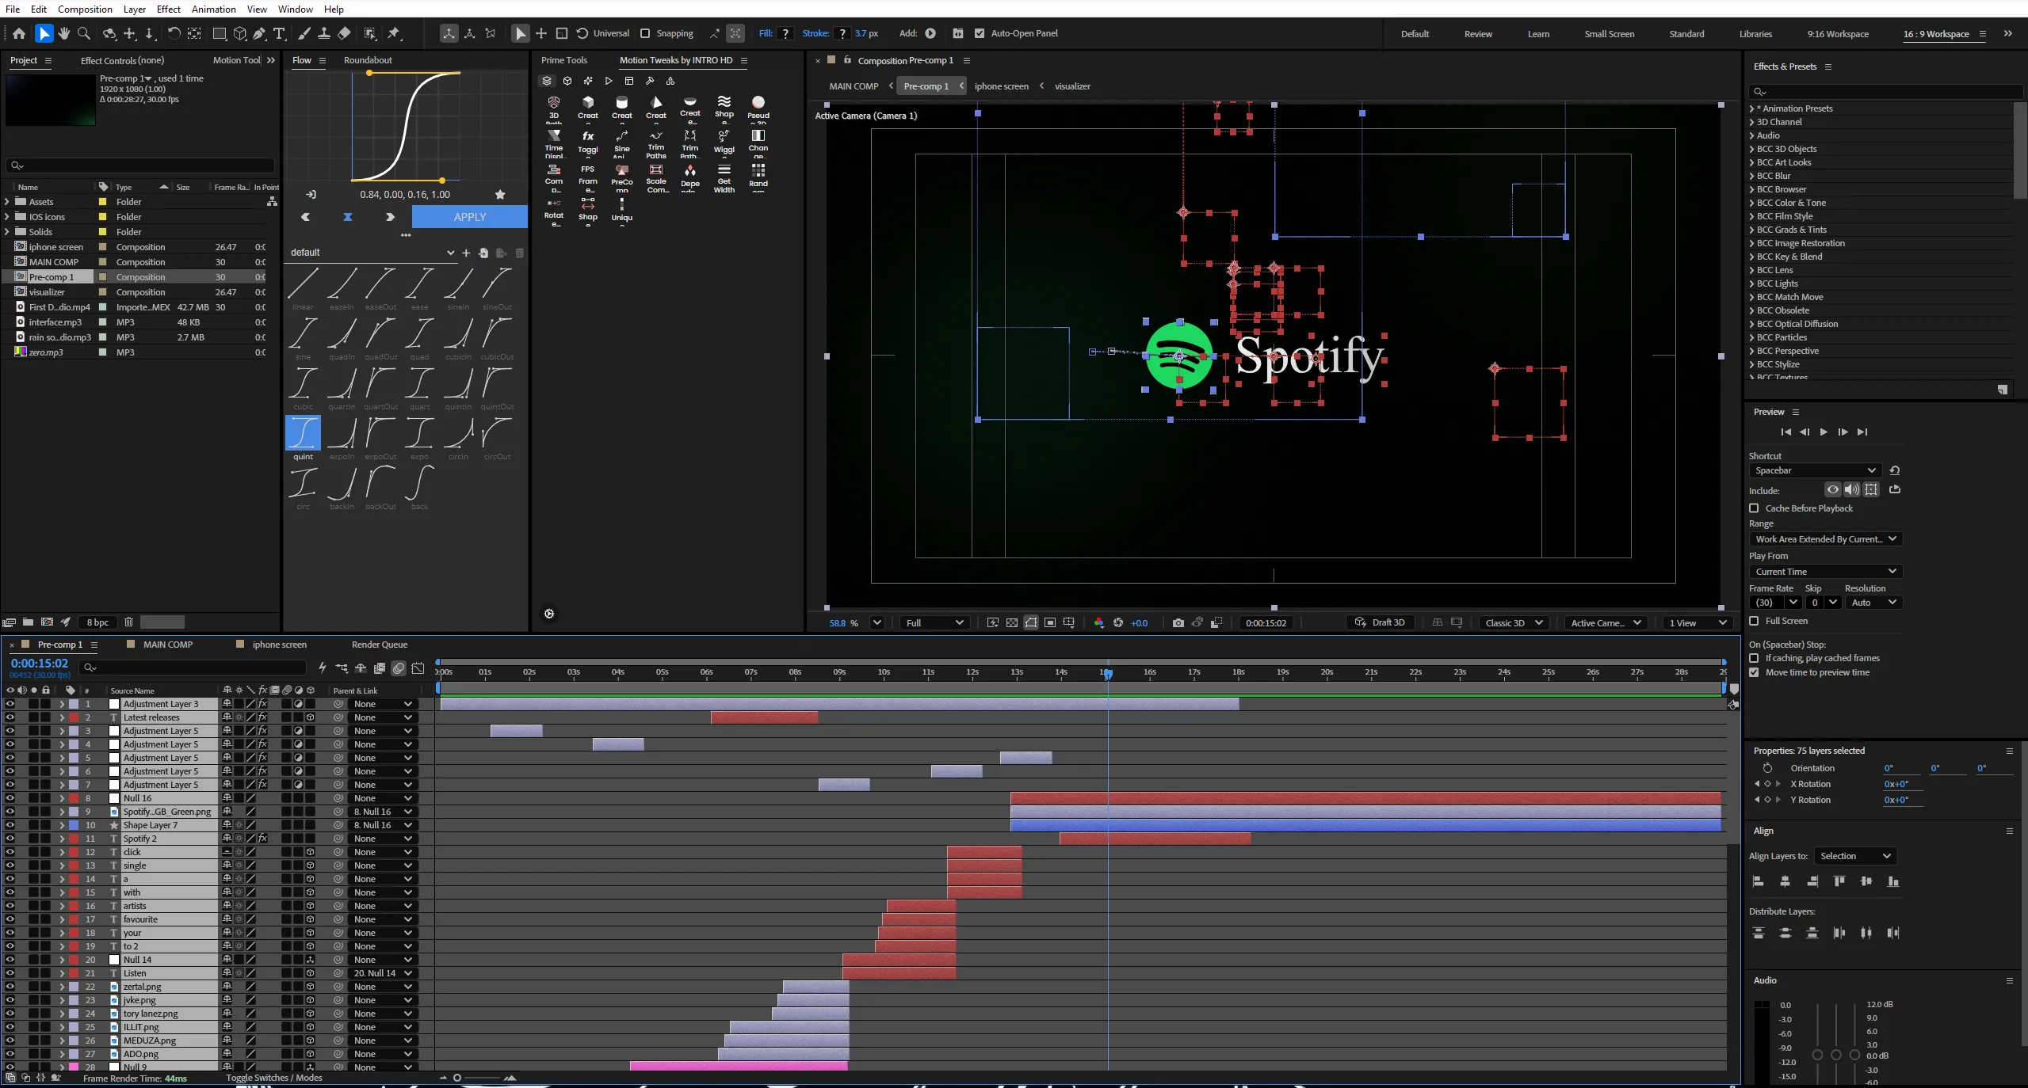Click the Wiggle icon in Motion Tweaks
Viewport: 2028px width, 1088px height.
coord(724,142)
